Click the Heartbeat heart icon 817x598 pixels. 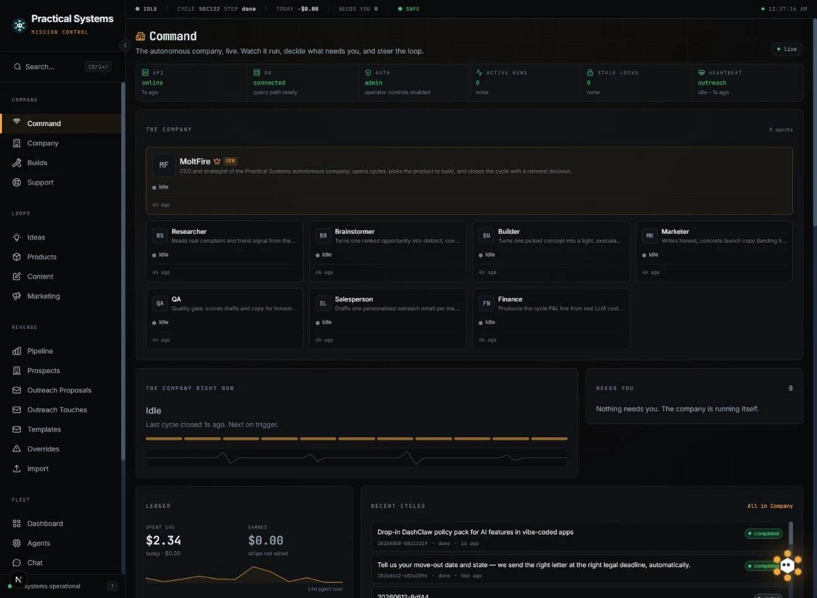(701, 72)
